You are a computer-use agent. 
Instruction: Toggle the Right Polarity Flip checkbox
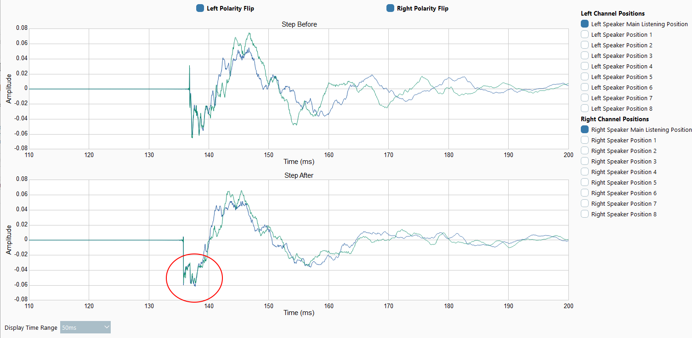390,8
